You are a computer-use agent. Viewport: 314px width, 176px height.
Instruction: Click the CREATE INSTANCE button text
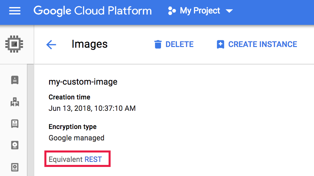(x=263, y=44)
